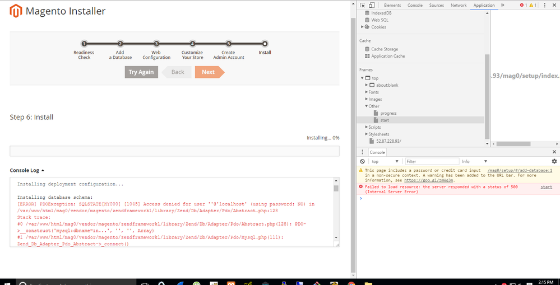Expand the about:blank frame arrow
This screenshot has width=560, height=285.
click(x=367, y=85)
